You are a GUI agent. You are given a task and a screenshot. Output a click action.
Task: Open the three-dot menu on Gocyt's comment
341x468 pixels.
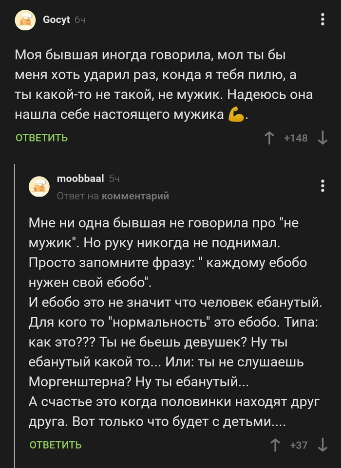(322, 18)
